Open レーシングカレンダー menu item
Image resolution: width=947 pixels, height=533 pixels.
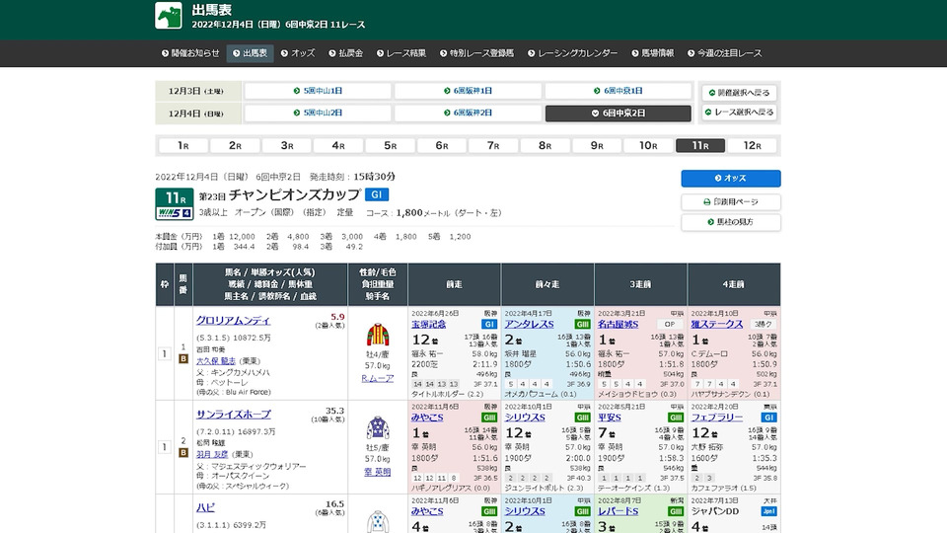[572, 53]
